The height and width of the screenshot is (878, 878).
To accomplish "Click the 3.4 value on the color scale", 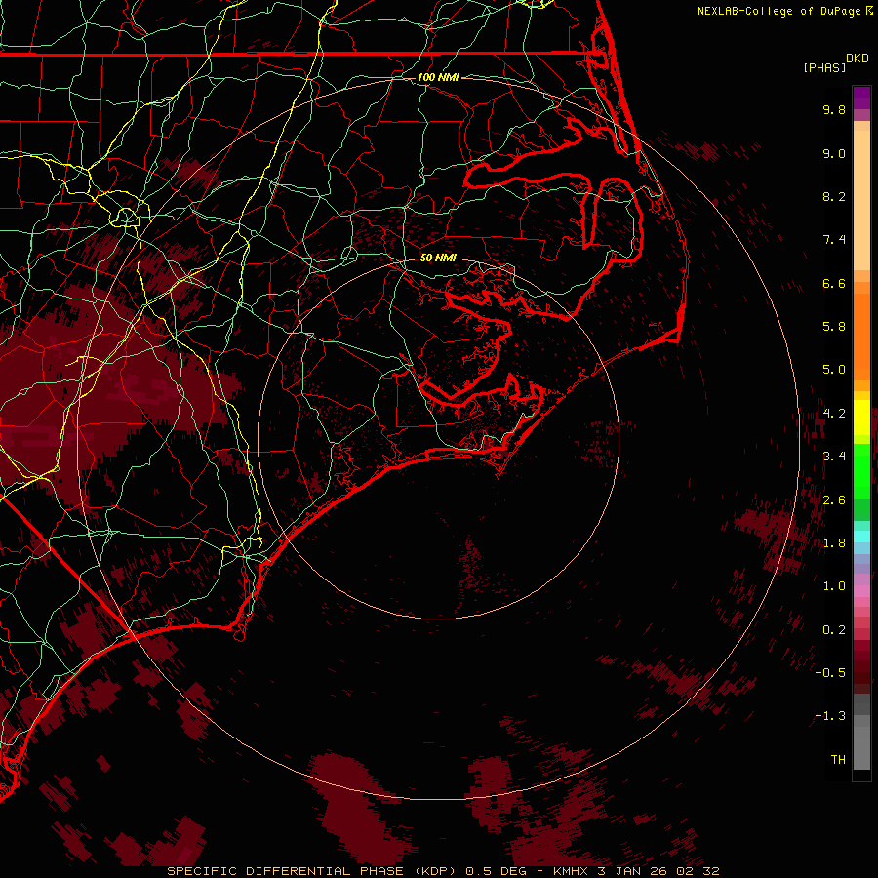I will tap(834, 457).
